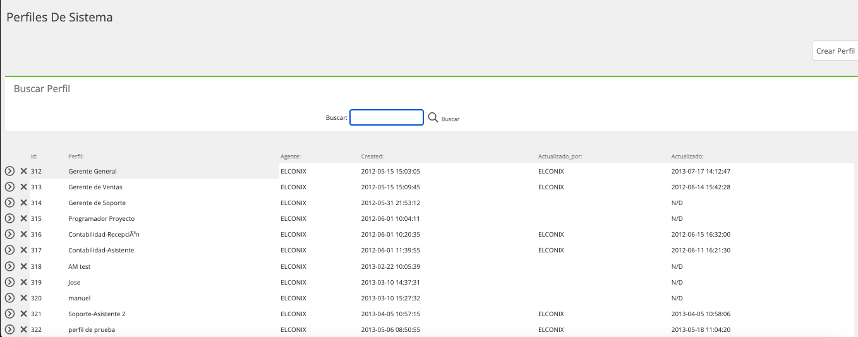This screenshot has width=858, height=337.
Task: Select the 'perfil de prueba' profile name
Action: (x=92, y=329)
